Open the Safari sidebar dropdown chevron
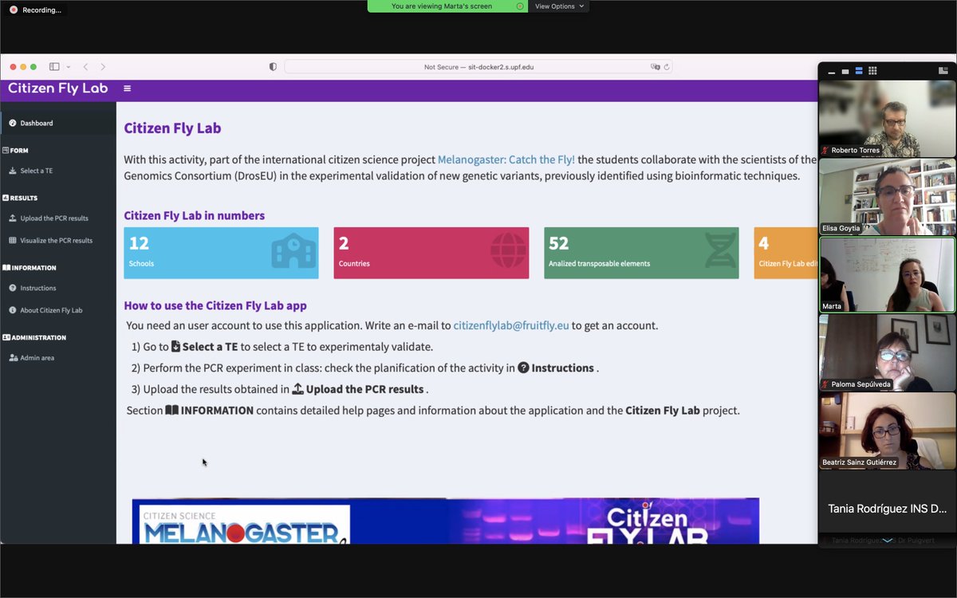 69,67
